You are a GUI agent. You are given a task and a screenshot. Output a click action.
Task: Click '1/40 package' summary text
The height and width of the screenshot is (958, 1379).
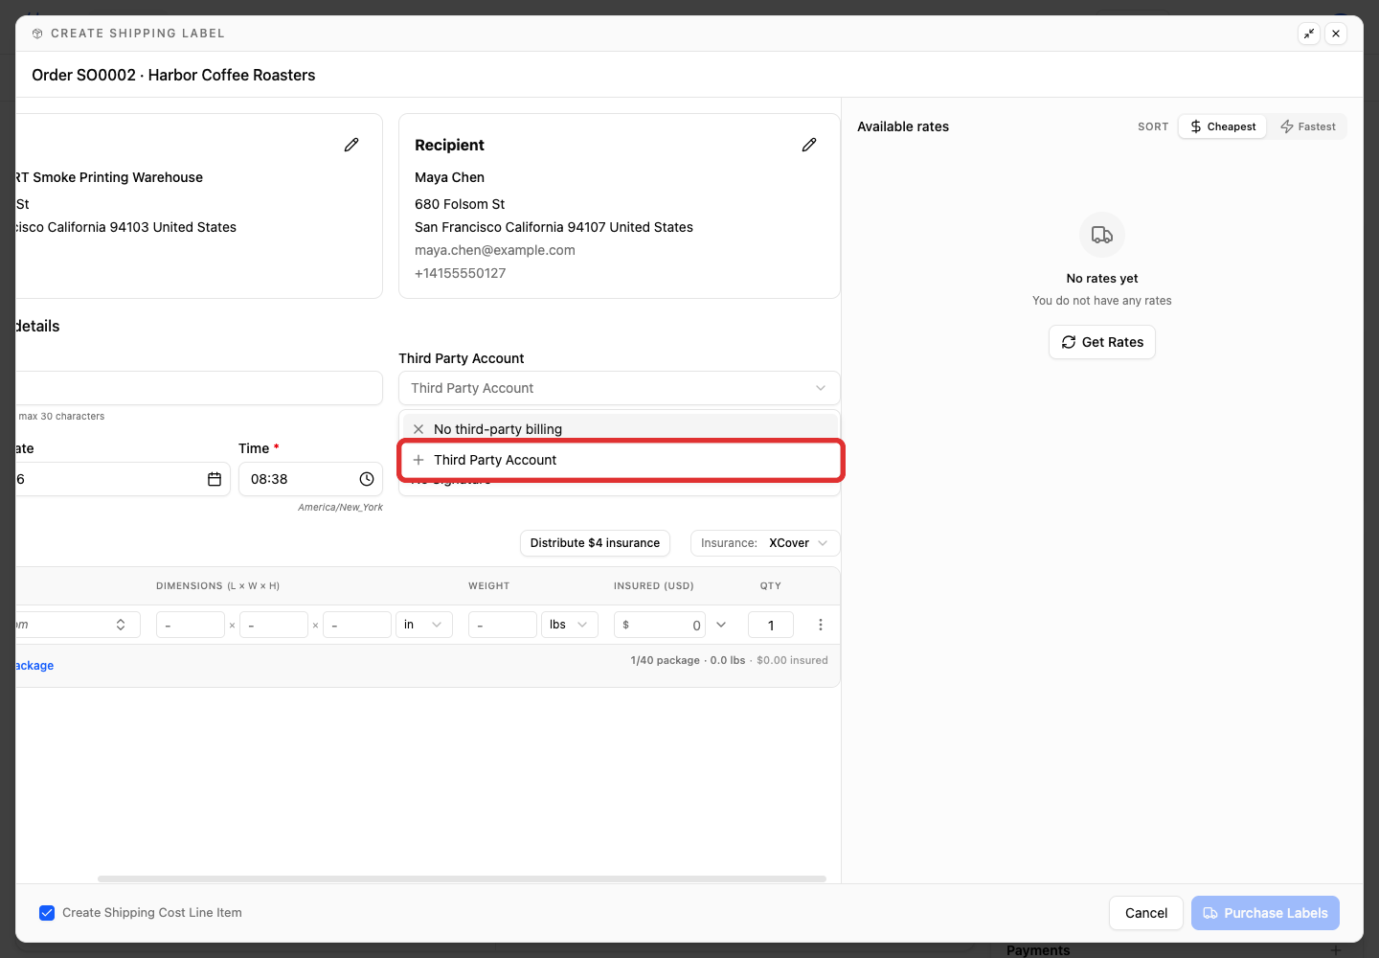click(666, 660)
